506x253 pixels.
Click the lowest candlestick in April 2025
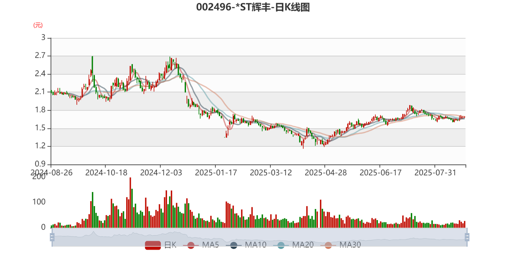303,143
